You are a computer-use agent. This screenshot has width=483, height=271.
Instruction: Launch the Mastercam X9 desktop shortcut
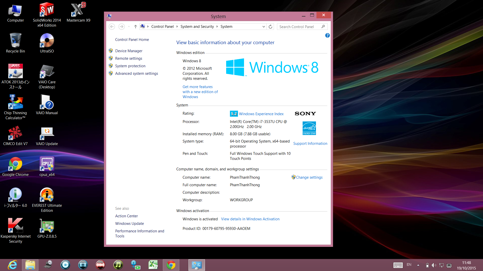[x=78, y=12]
